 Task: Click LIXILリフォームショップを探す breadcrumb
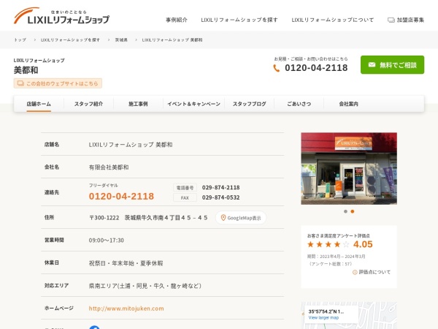click(x=70, y=40)
